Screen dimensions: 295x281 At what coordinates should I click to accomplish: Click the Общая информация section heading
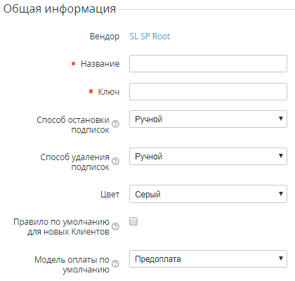60,9
